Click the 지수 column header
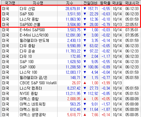Image resolution: width=141 pixels, height=117 pixels. click(x=70, y=3)
